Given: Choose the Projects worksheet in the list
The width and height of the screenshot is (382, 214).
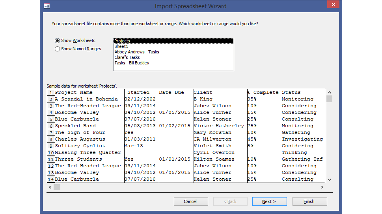Looking at the screenshot, I should pos(173,41).
